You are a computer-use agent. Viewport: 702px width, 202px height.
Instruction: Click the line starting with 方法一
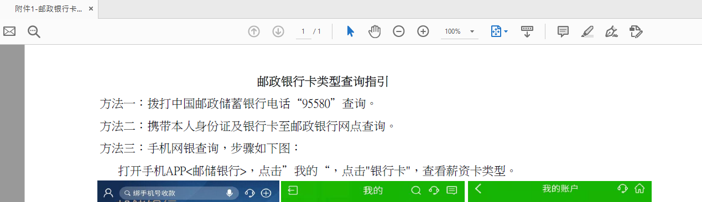click(x=238, y=103)
